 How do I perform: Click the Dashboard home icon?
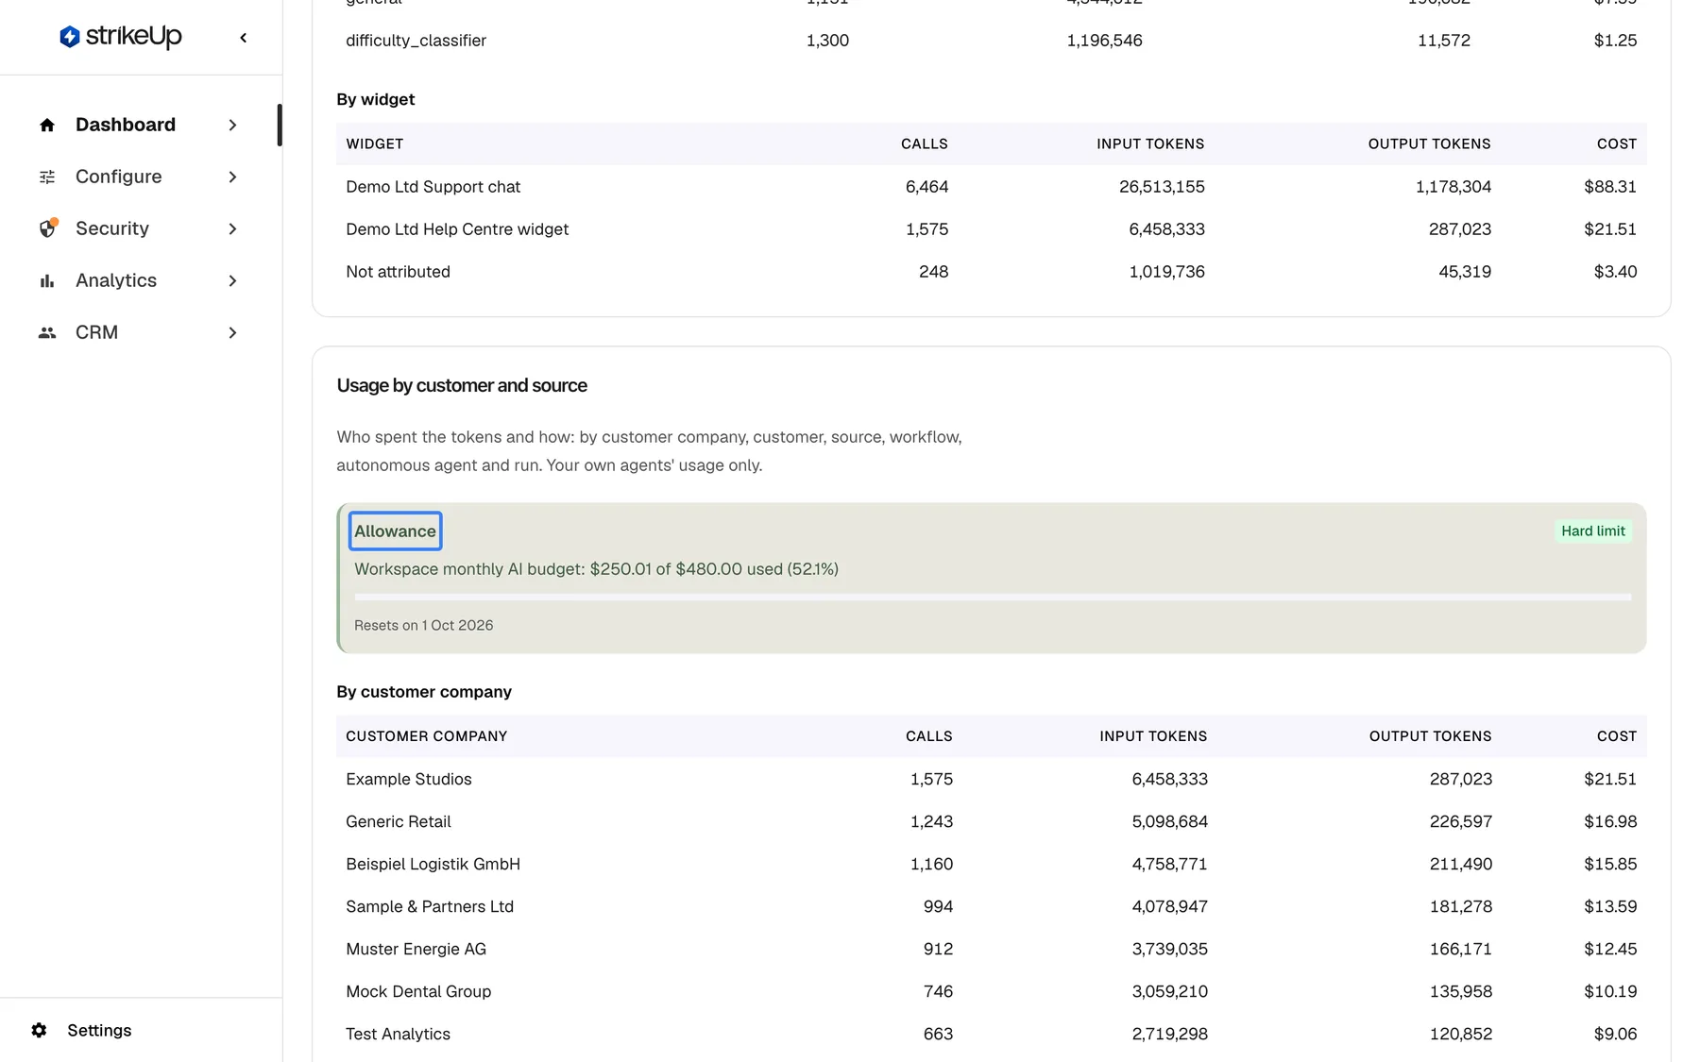point(47,125)
